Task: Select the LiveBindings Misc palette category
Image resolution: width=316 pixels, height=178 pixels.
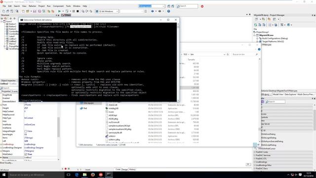Action: [x=263, y=165]
